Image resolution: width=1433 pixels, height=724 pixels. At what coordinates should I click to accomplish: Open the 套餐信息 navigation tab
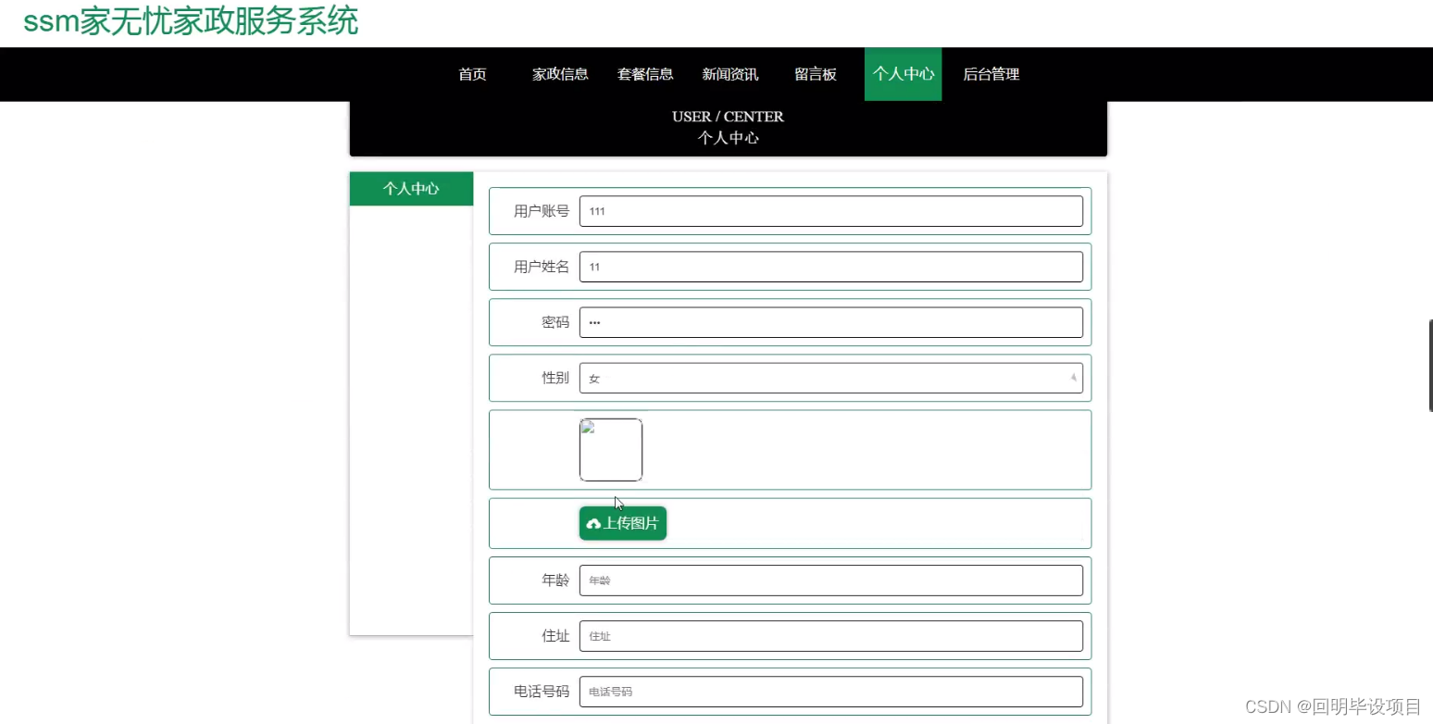645,74
